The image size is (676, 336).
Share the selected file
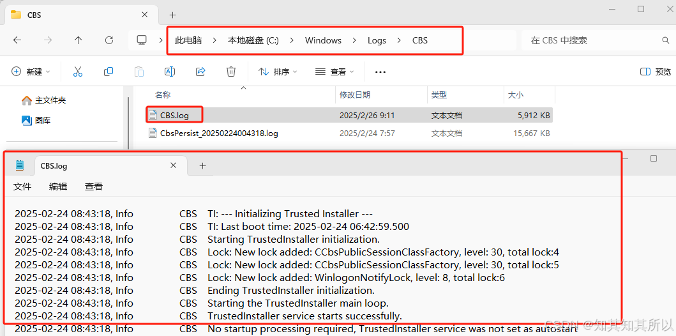200,72
